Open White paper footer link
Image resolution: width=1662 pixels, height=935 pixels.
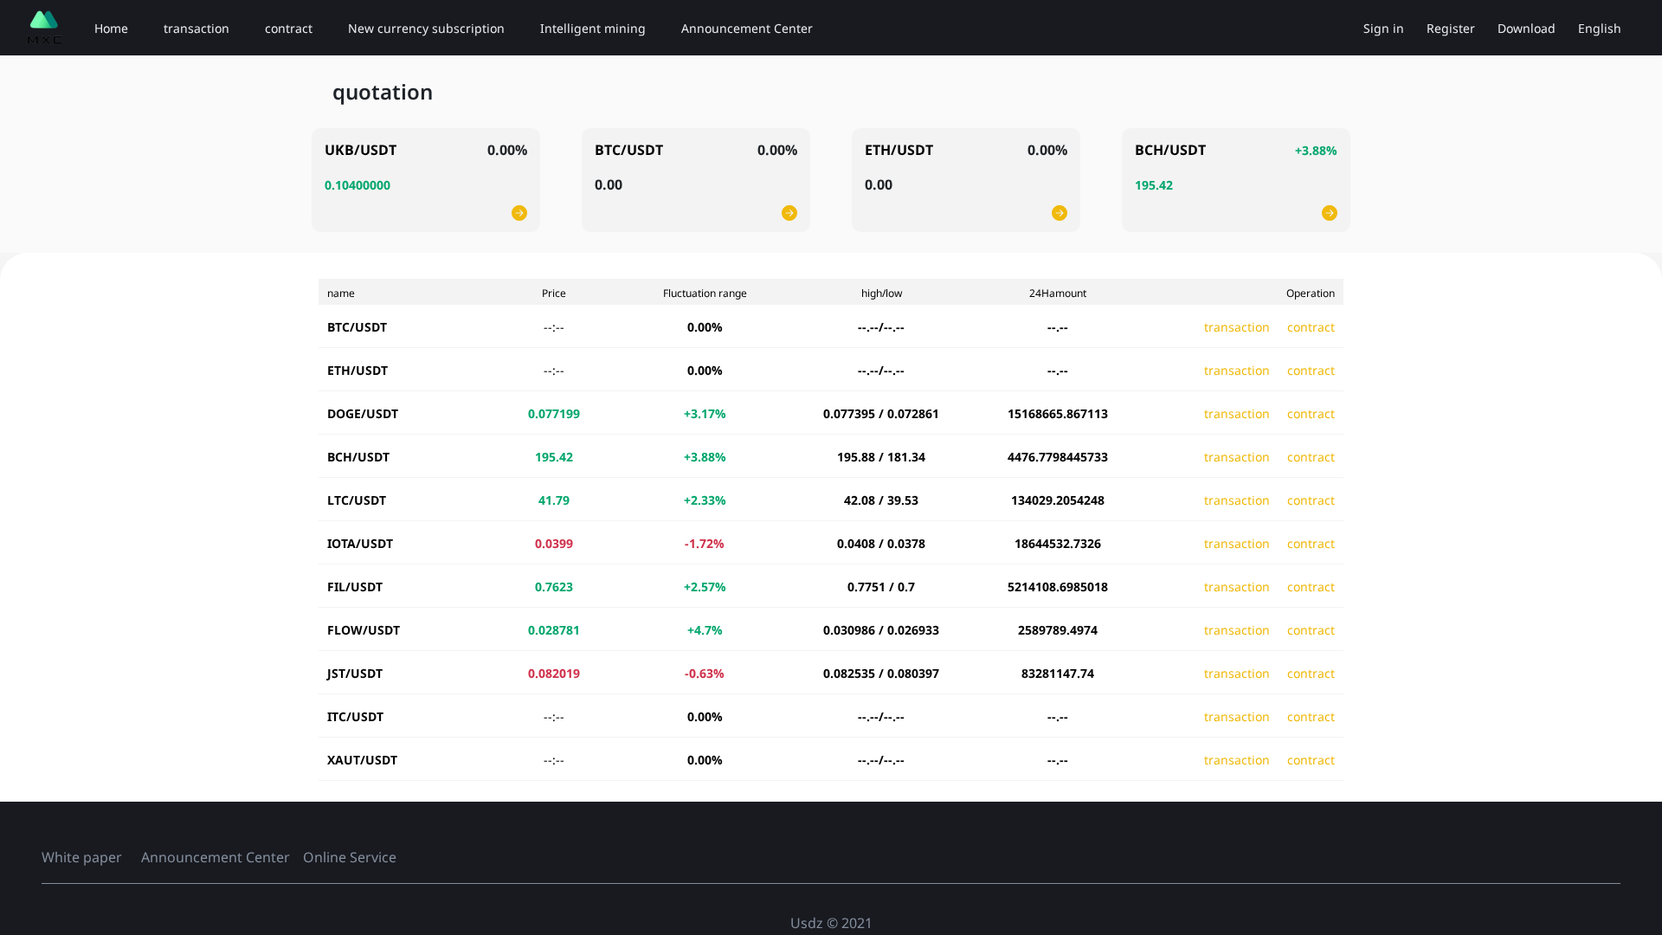(81, 857)
